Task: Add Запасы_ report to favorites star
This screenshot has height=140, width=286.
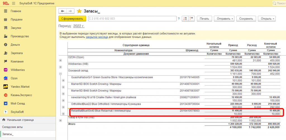Action: tap(79, 11)
